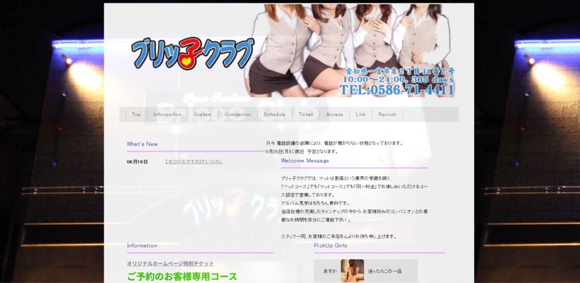
Task: Click the ブリッ子クラブ logo in the header
Action: pyautogui.click(x=193, y=53)
